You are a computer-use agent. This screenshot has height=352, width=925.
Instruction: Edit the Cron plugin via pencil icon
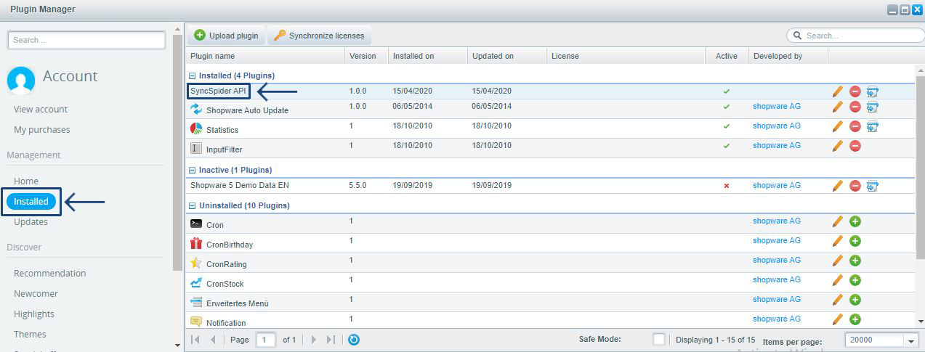tap(838, 221)
